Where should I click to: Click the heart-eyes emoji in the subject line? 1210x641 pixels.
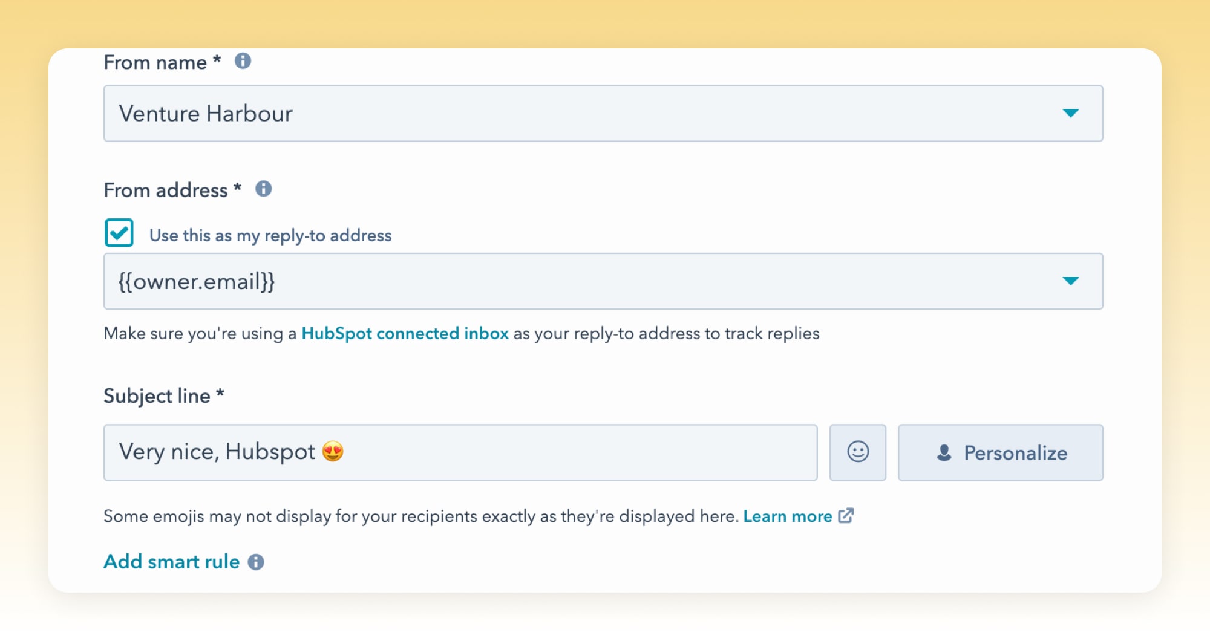[x=333, y=451]
